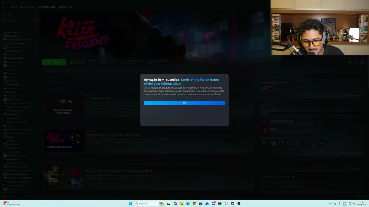Viewport: 369px width, 207px height.
Task: Select Phasmophobia in the game list
Action: [x=14, y=85]
